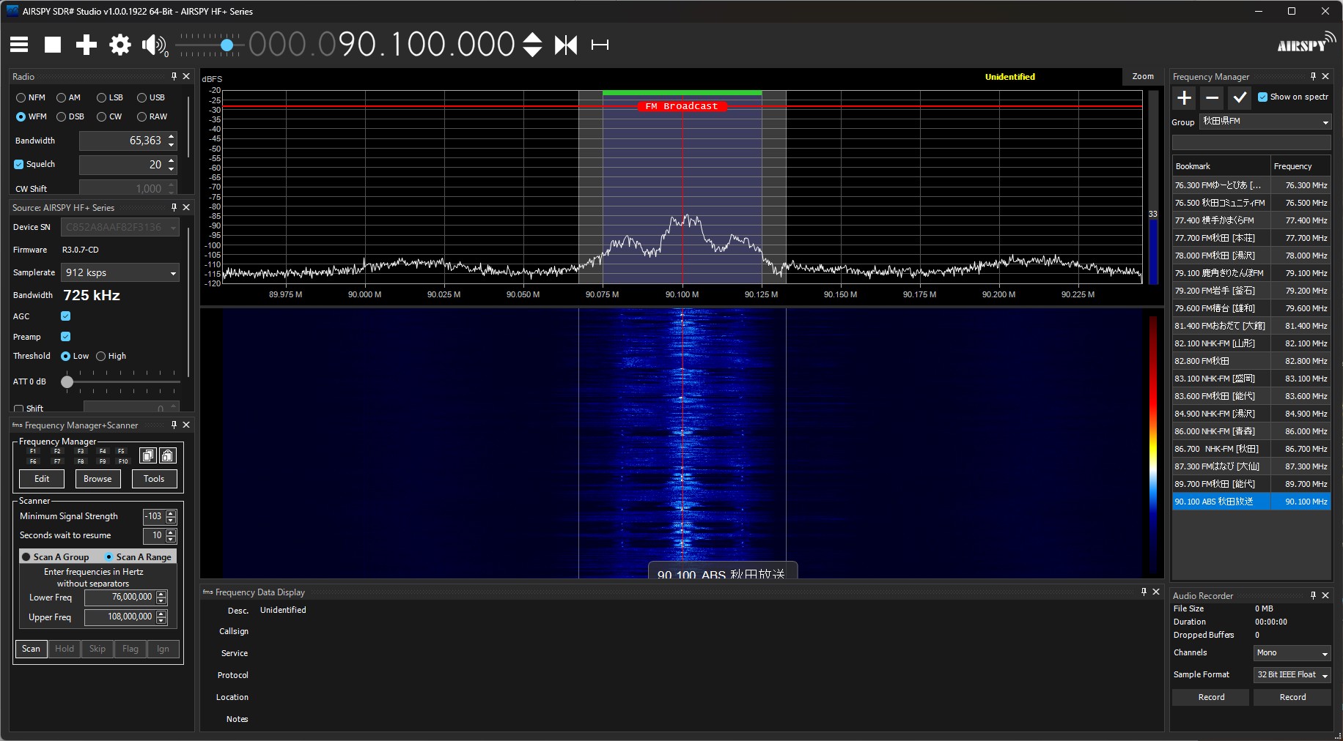Set Threshold to High
The height and width of the screenshot is (741, 1343).
(101, 357)
